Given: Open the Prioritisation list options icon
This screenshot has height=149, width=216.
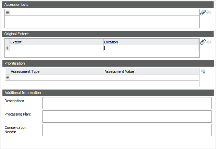Looking at the screenshot, I should (203, 71).
